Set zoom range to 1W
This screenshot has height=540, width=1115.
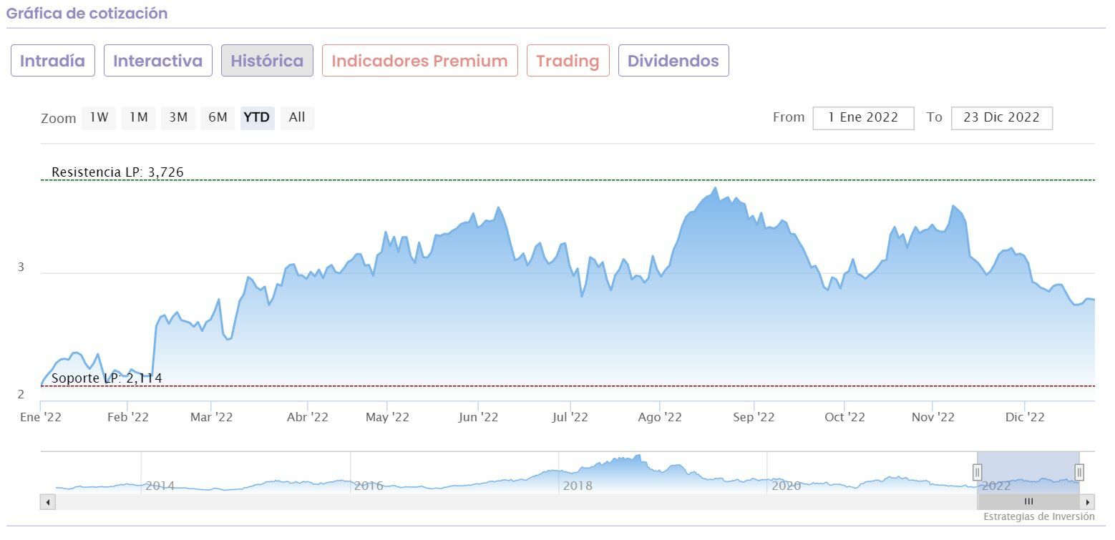pos(99,117)
